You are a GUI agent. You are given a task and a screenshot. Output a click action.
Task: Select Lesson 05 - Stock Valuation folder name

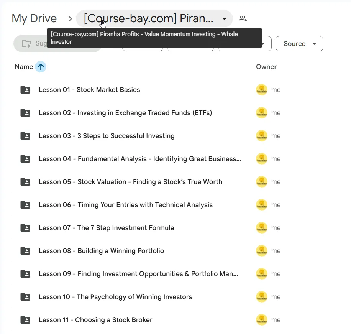click(131, 182)
